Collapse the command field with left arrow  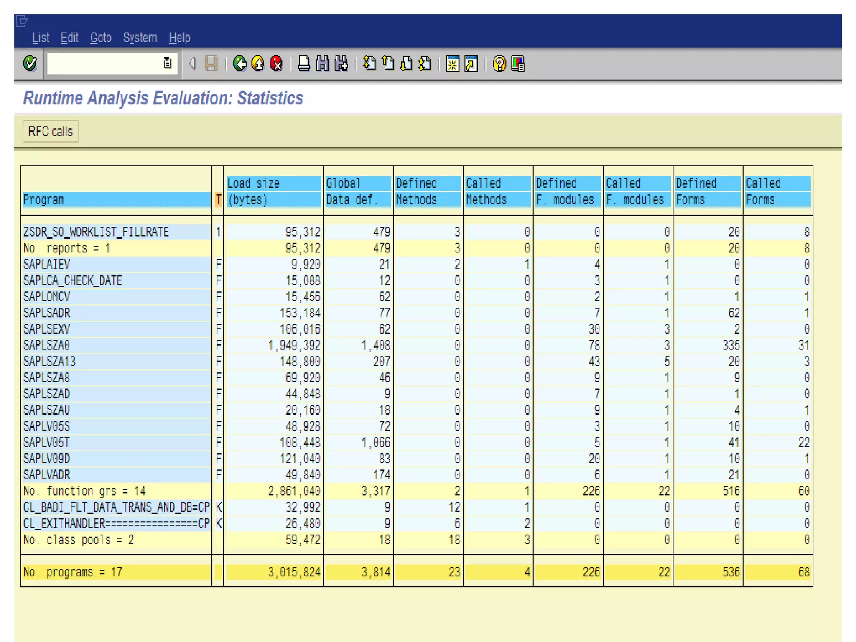point(192,64)
